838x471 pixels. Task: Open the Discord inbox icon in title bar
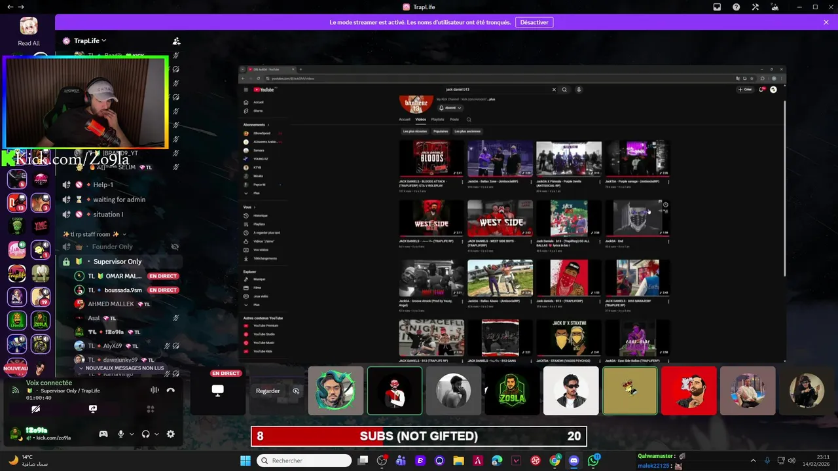(x=717, y=7)
